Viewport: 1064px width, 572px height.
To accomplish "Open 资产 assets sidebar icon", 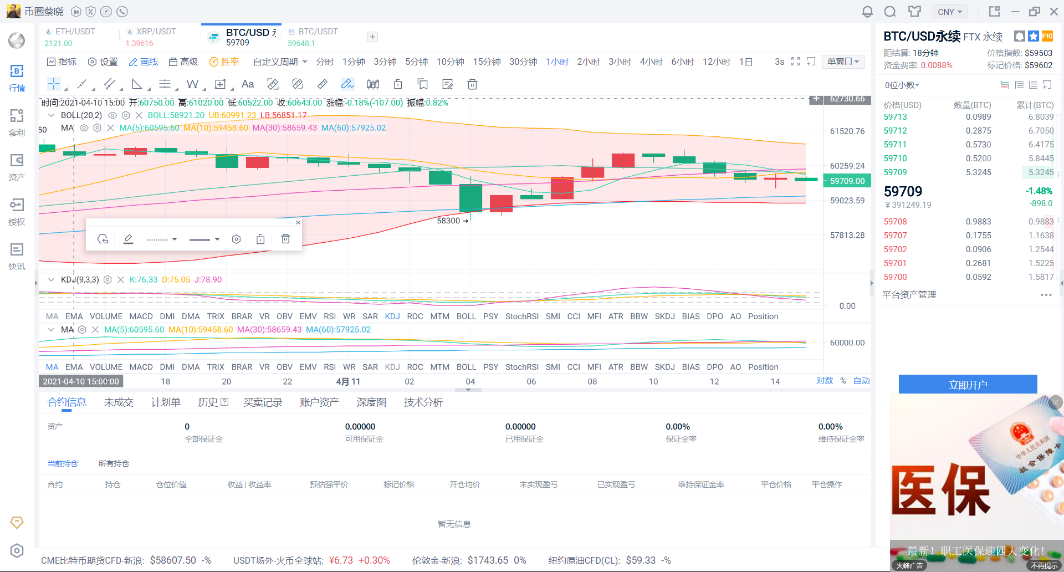I will pos(17,167).
